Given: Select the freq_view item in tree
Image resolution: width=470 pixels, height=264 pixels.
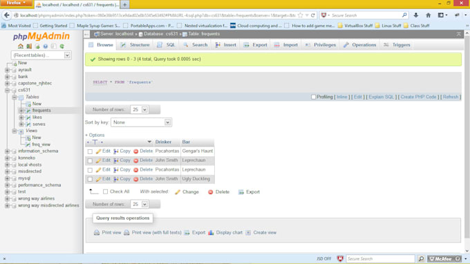Looking at the screenshot, I should (41, 144).
